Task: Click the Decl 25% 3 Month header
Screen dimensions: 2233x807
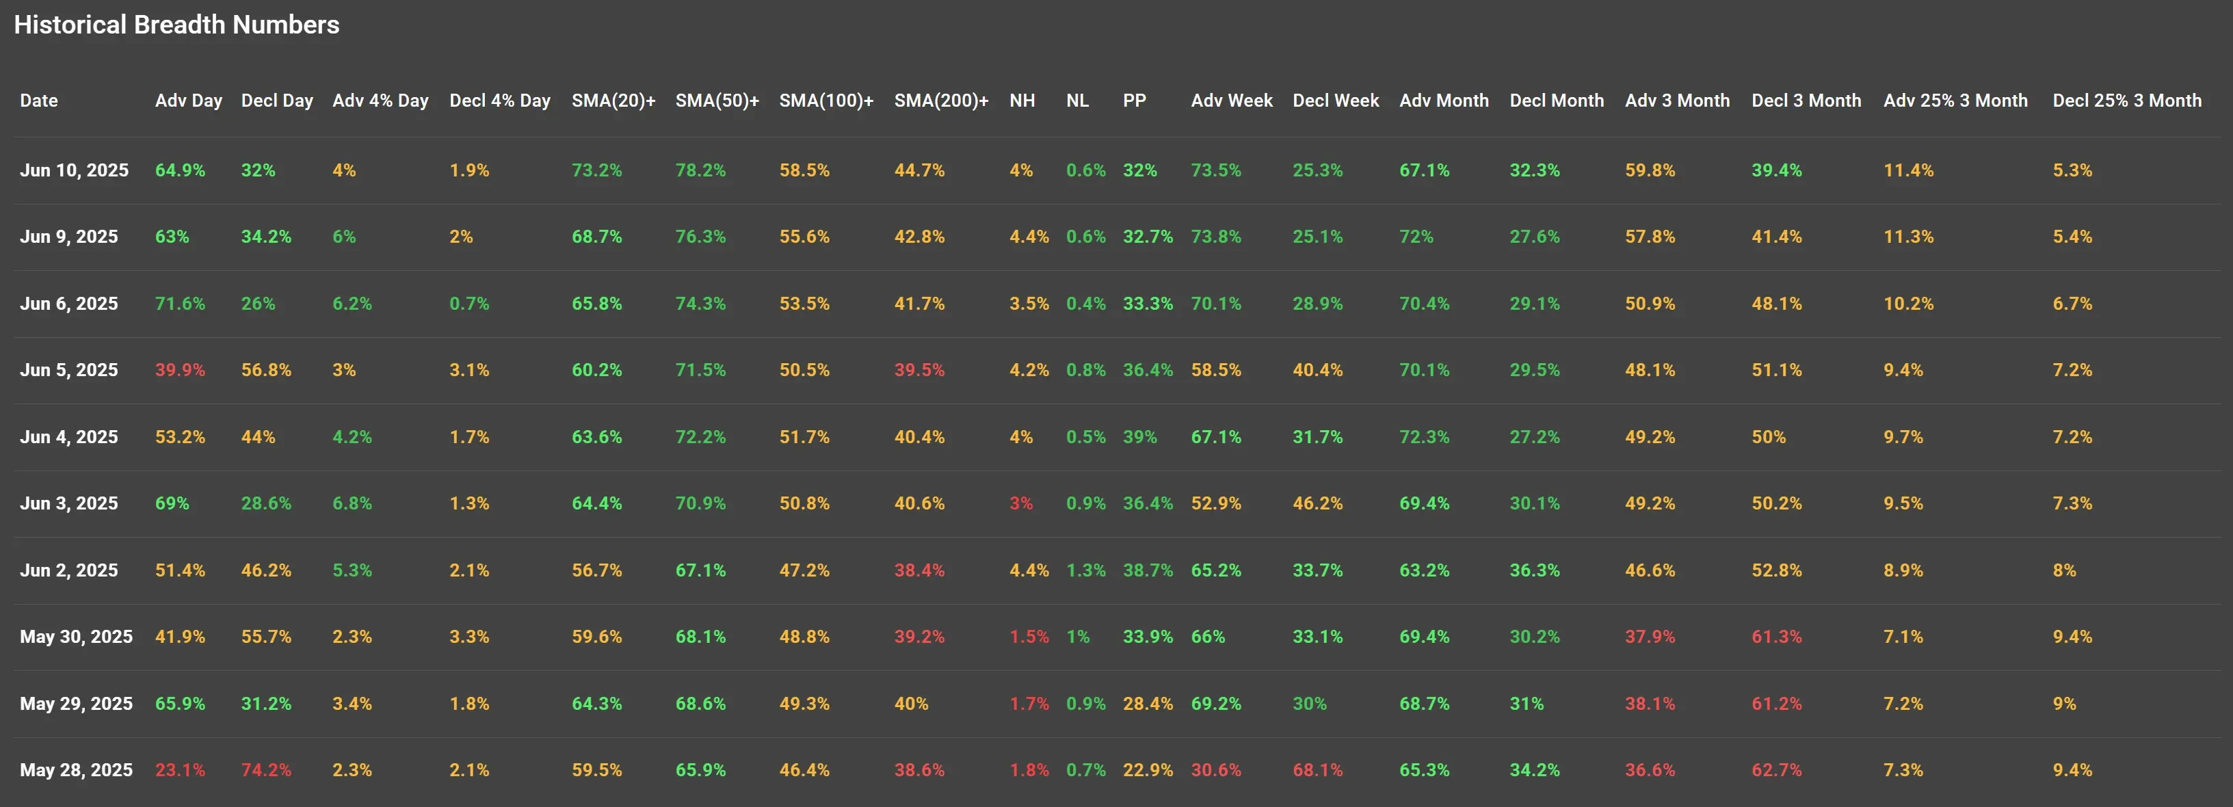Action: [x=2126, y=101]
